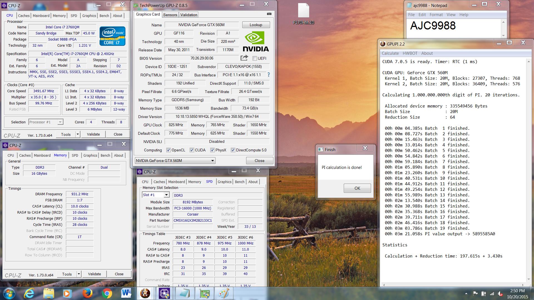
Task: Click the NVIDIA logo in GPU-Z
Action: 256,41
